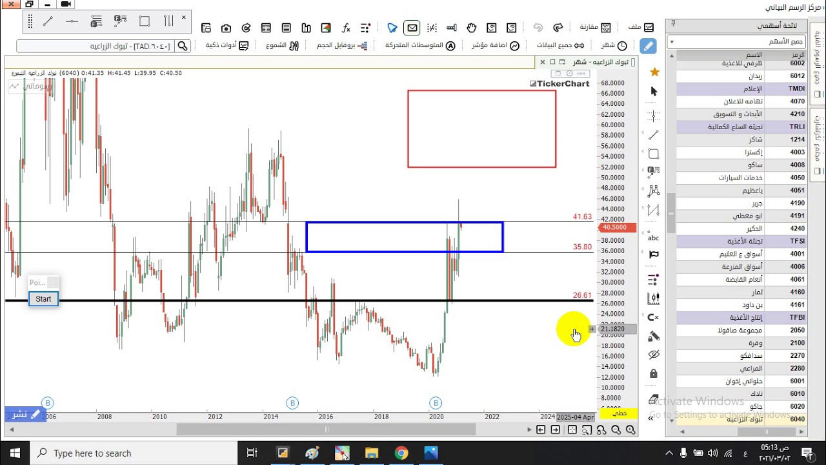The height and width of the screenshot is (465, 826).
Task: Click the Task View taskbar icon
Action: click(x=252, y=453)
